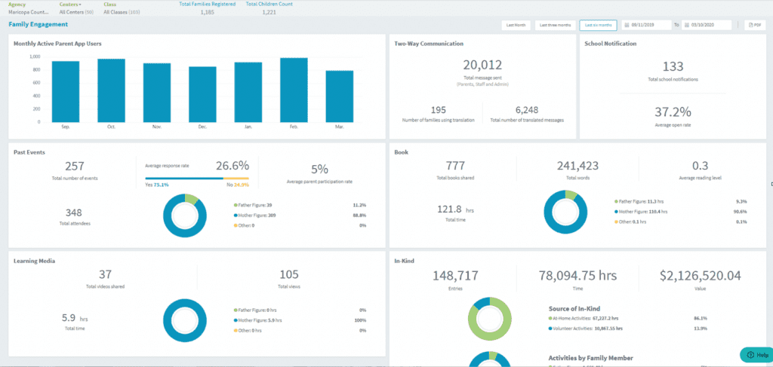Image resolution: width=773 pixels, height=367 pixels.
Task: Click the Nov. bar in users chart
Action: pos(157,93)
